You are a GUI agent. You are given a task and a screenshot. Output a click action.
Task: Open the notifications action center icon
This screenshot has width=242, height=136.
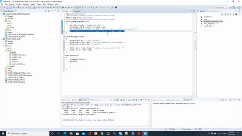238,133
